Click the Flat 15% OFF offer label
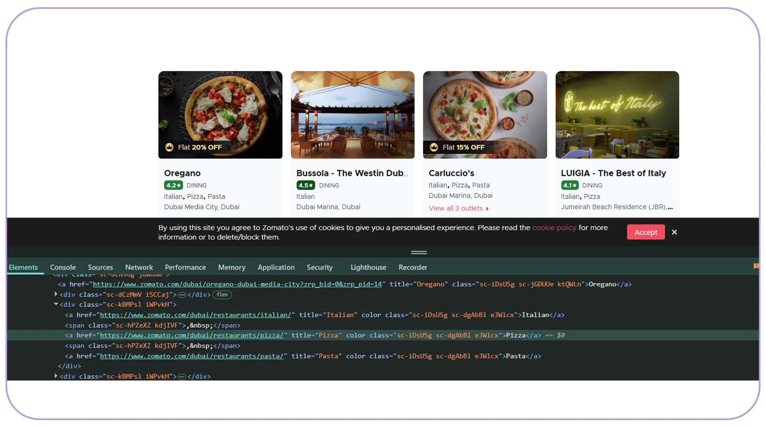The width and height of the screenshot is (766, 427). coord(463,147)
